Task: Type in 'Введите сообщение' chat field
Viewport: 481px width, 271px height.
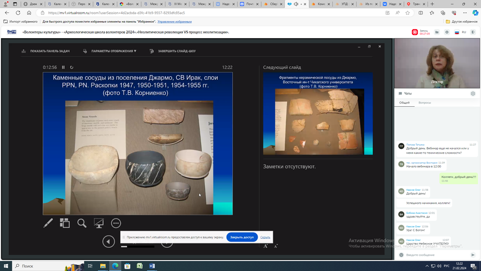Action: [x=435, y=255]
